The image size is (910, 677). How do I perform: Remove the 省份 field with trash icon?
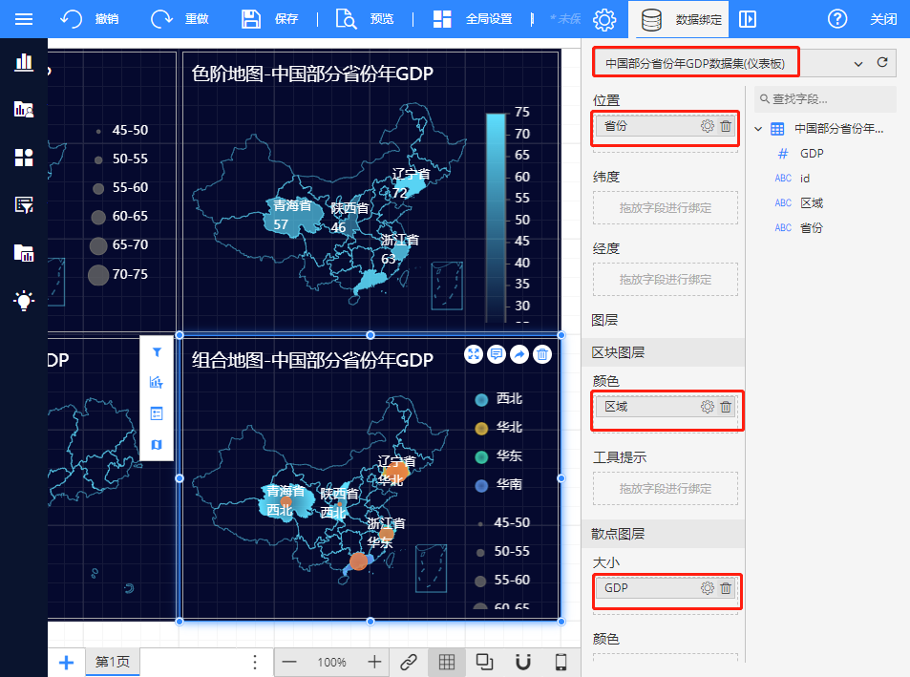726,126
